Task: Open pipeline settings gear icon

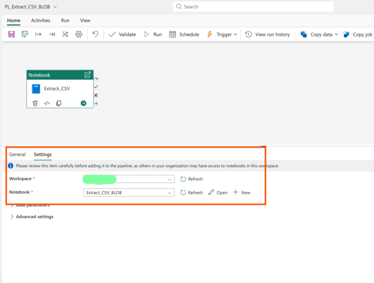Action: click(79, 34)
